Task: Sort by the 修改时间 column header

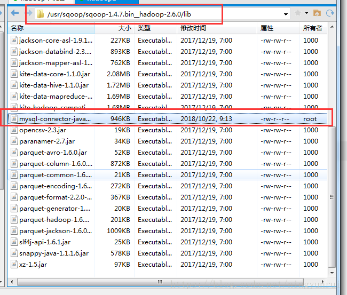Action: [x=217, y=28]
